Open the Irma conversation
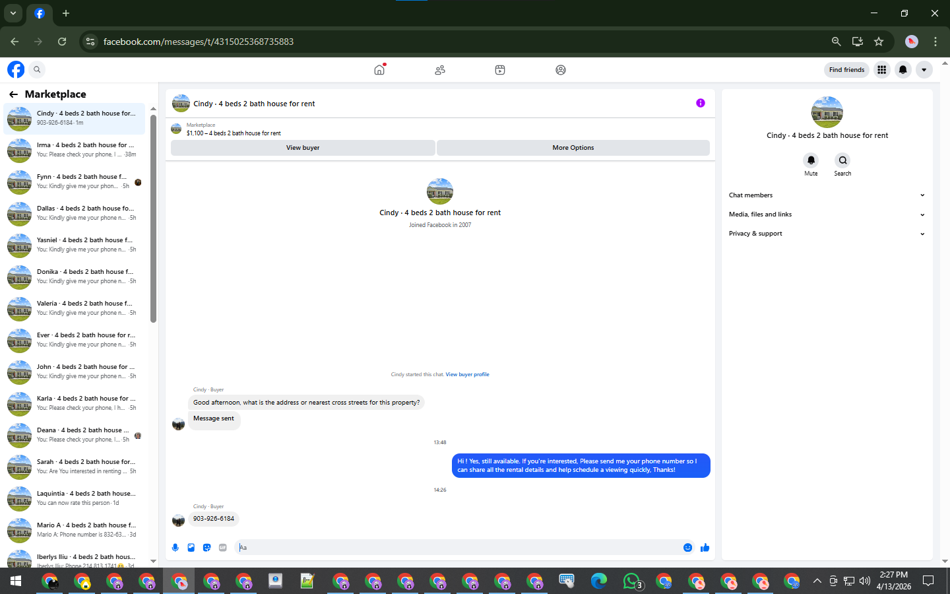This screenshot has height=594, width=950. click(75, 150)
